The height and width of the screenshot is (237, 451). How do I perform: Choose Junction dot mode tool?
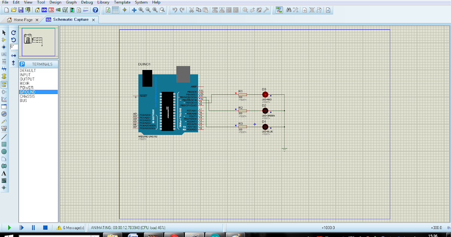click(4, 47)
